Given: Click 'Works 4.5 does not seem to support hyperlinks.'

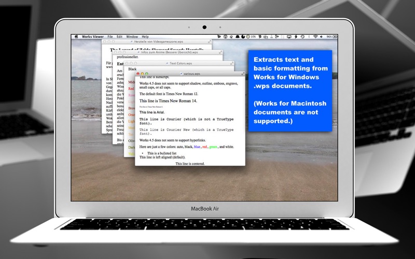Looking at the screenshot, I should point(172,140).
